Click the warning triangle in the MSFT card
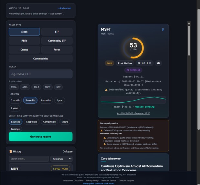This screenshot has width=200, height=185. (x=106, y=90)
